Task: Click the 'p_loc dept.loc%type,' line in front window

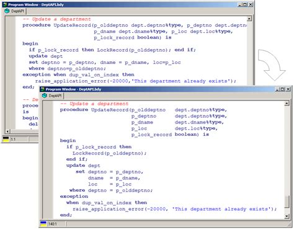Action: coord(174,128)
